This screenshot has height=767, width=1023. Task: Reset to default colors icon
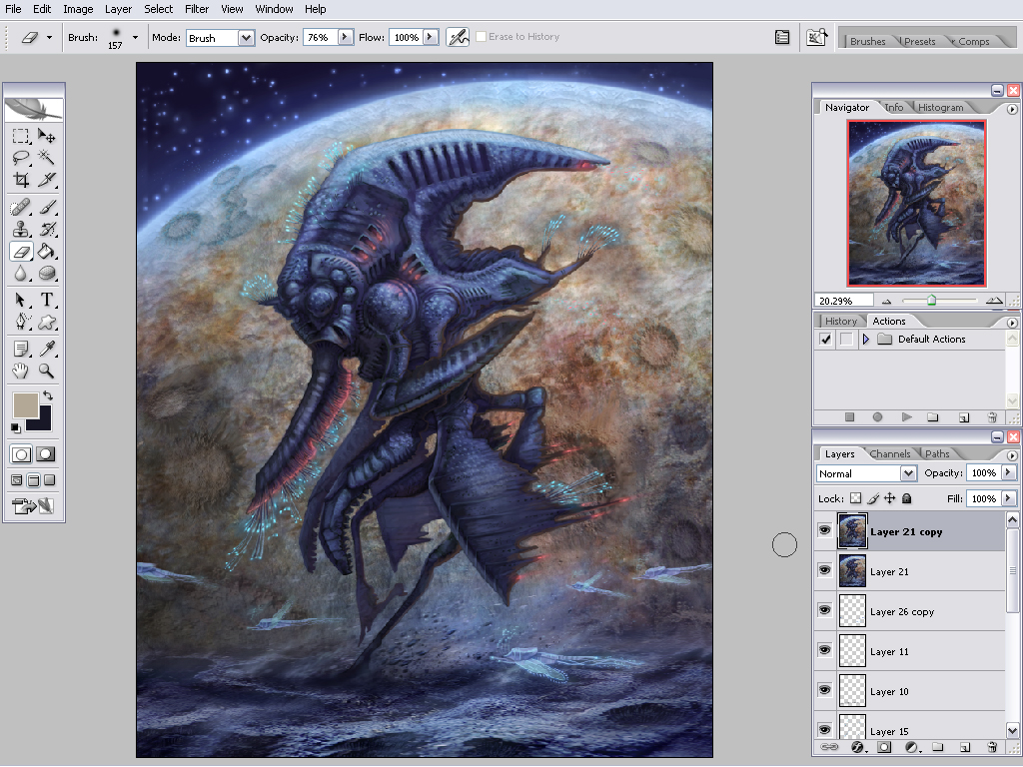coord(16,427)
